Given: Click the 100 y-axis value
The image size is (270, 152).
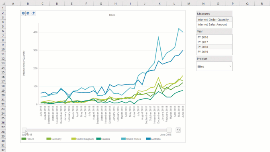Looking at the screenshot, I should pyautogui.click(x=35, y=86).
